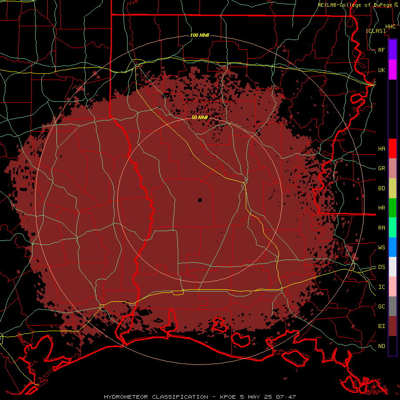The height and width of the screenshot is (400, 400).
Task: Click the BI legend label
Action: [x=381, y=326]
